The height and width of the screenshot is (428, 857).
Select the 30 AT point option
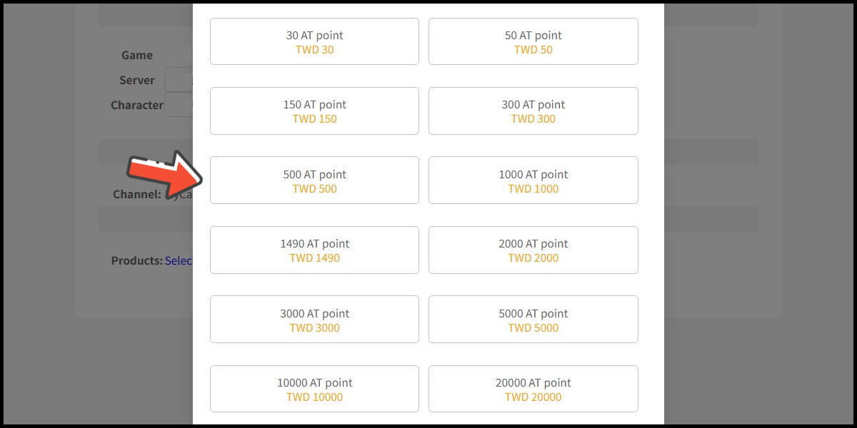point(314,42)
